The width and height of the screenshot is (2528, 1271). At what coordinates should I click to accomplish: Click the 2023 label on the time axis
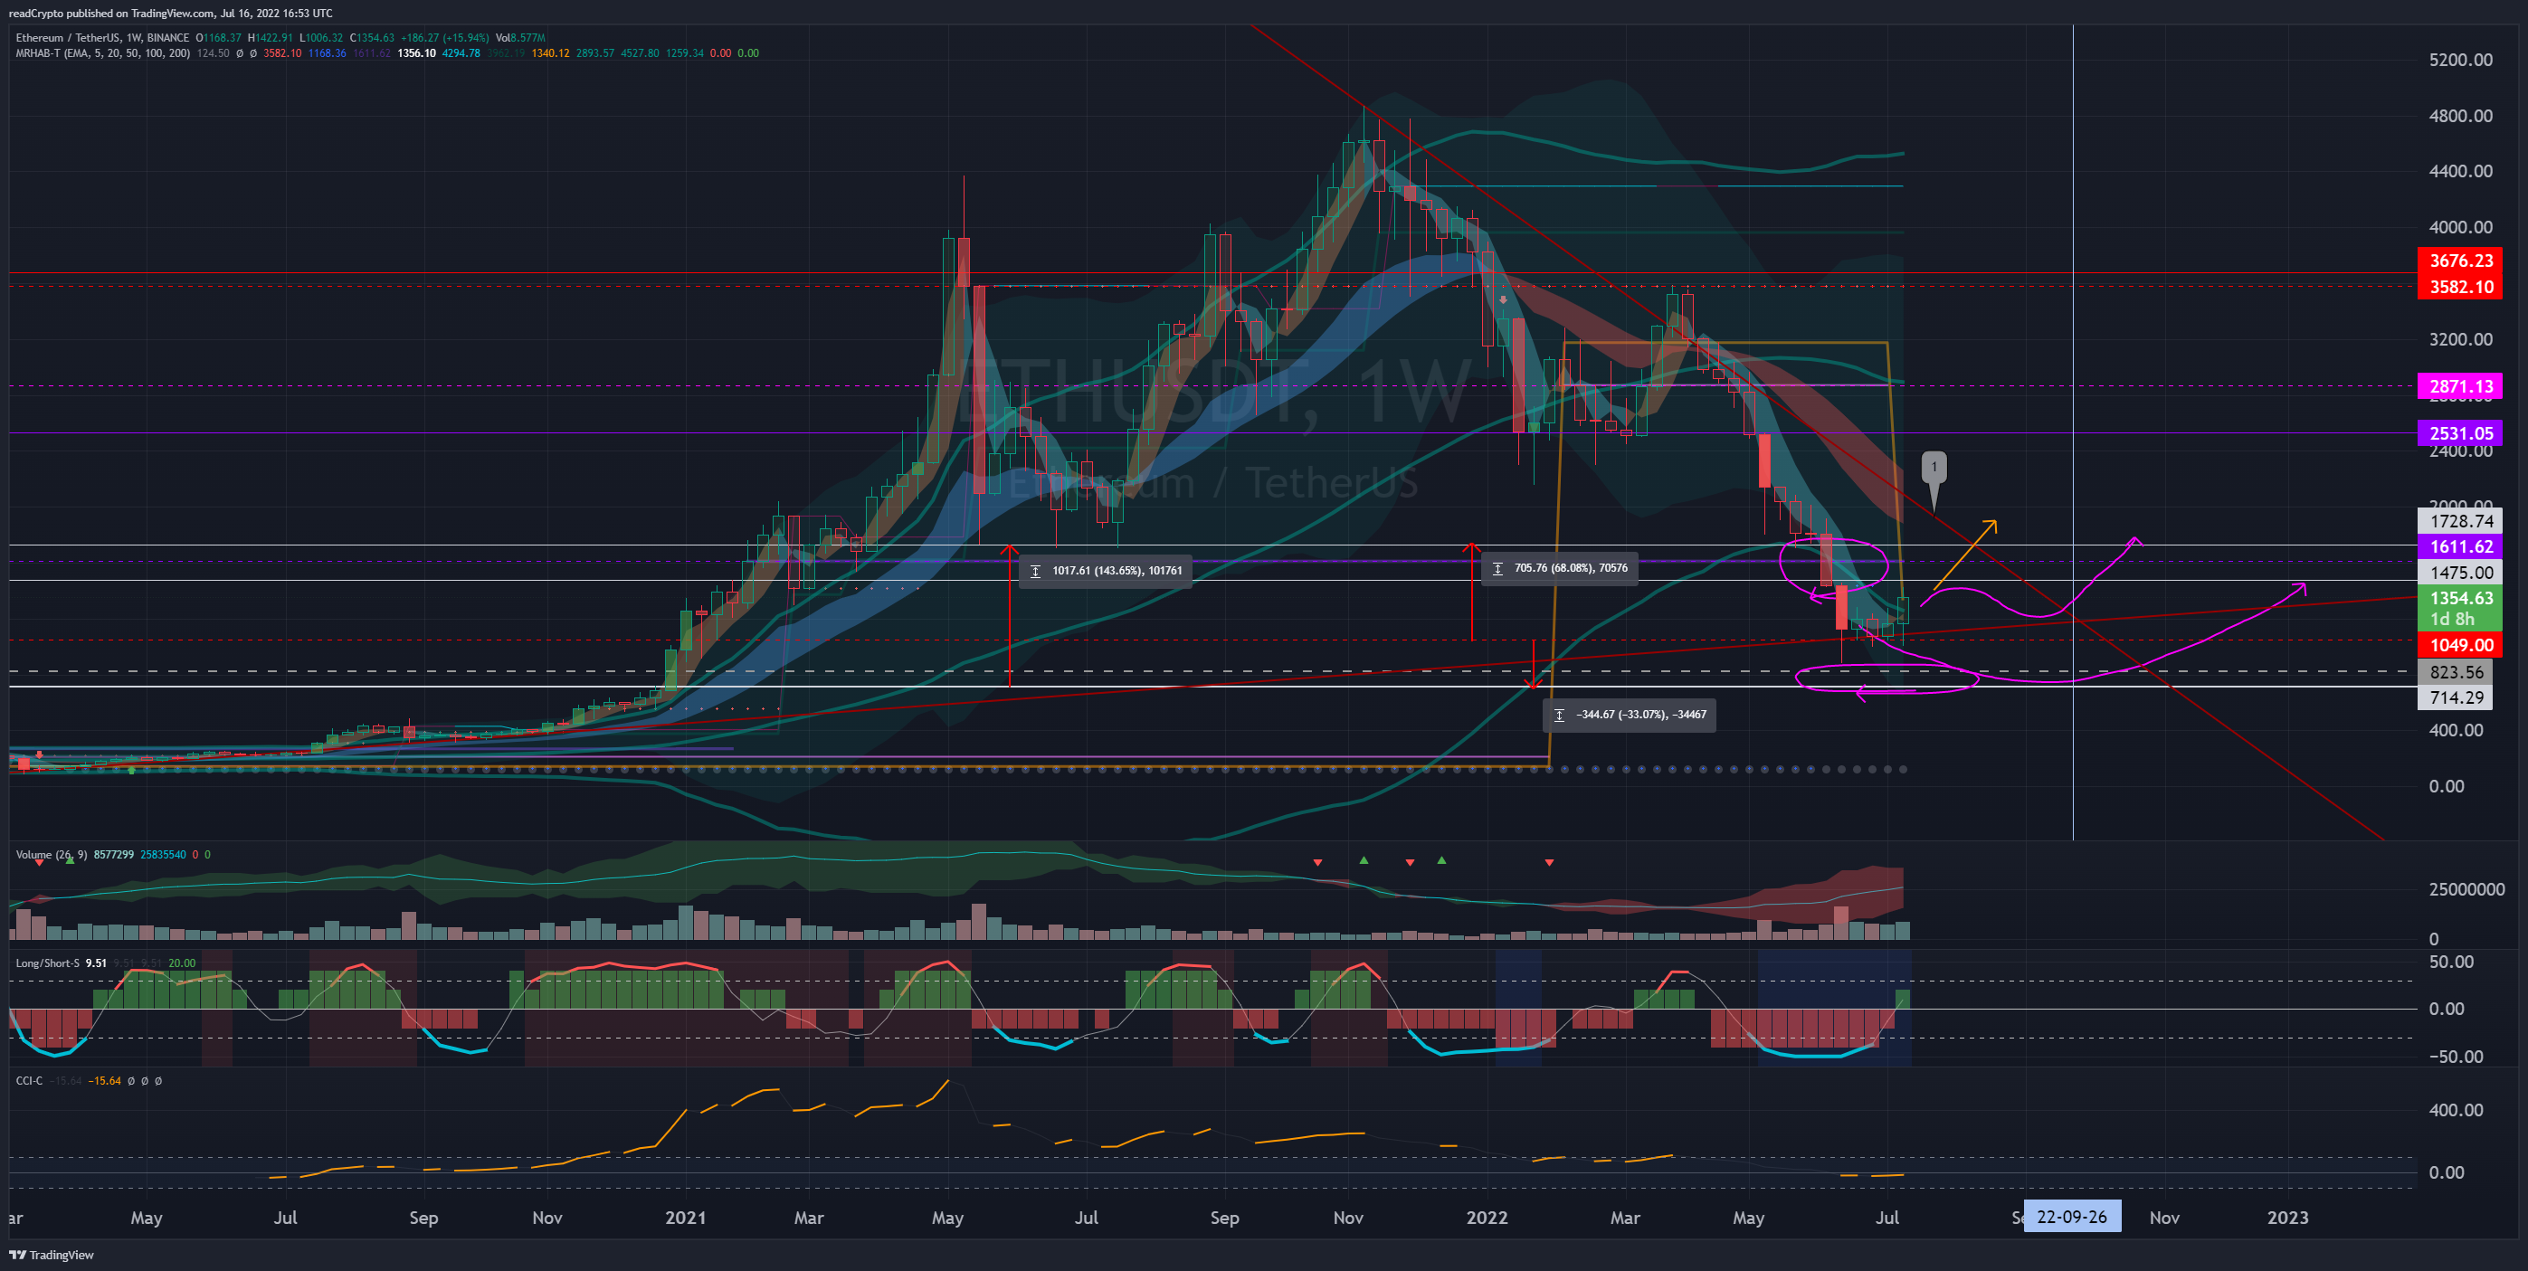tap(2286, 1218)
